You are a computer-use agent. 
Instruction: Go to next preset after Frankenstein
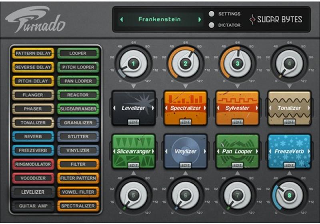[200, 19]
